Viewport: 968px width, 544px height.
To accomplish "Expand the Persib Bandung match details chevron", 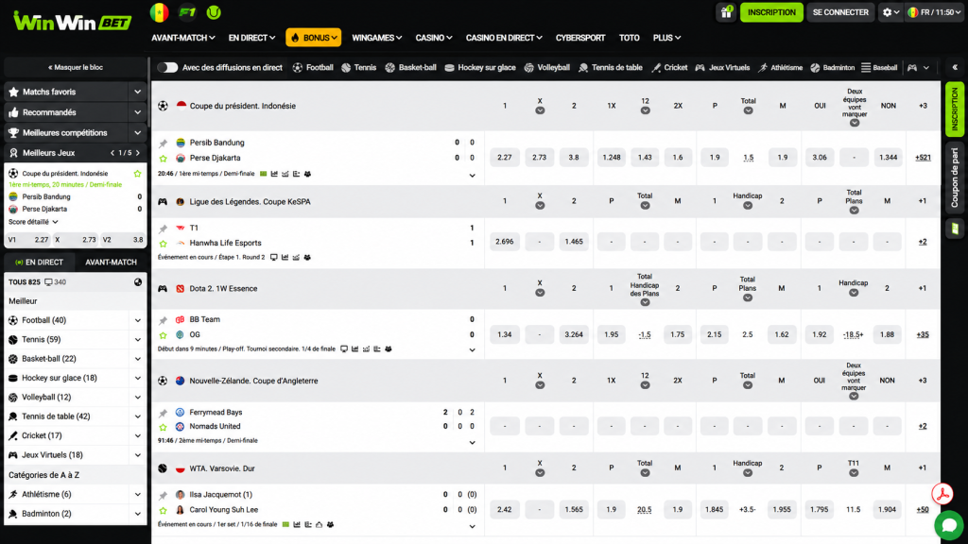I will click(473, 176).
